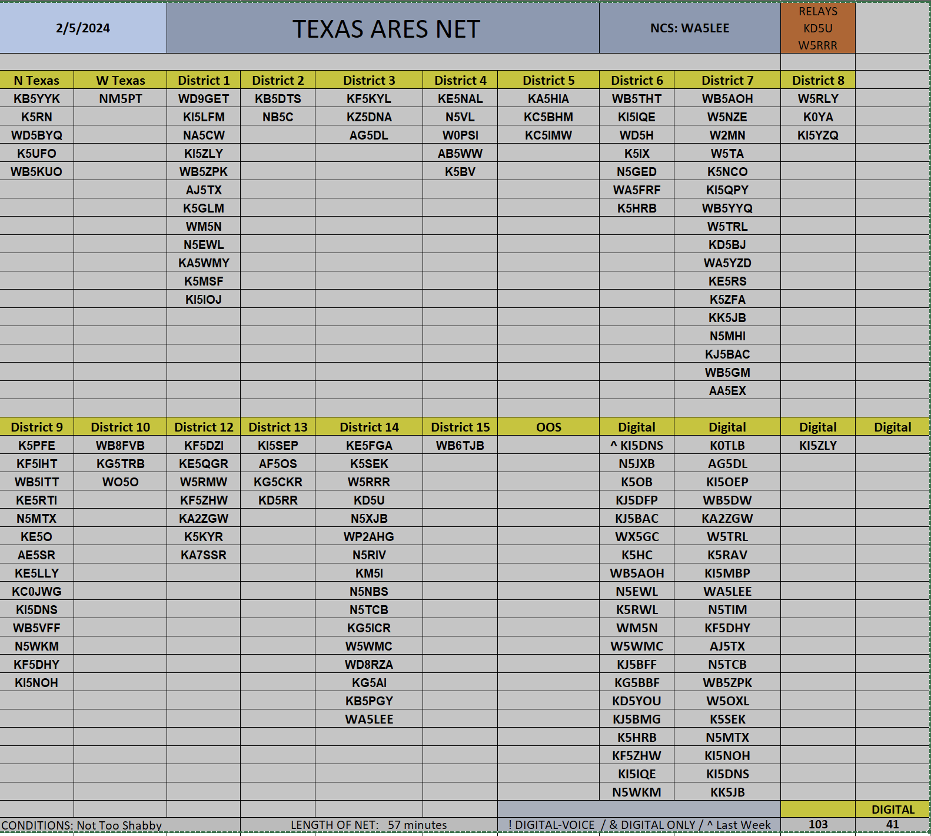Screen dimensions: 931x836
Task: Click the orange RELAYS cell
Action: pyautogui.click(x=817, y=28)
